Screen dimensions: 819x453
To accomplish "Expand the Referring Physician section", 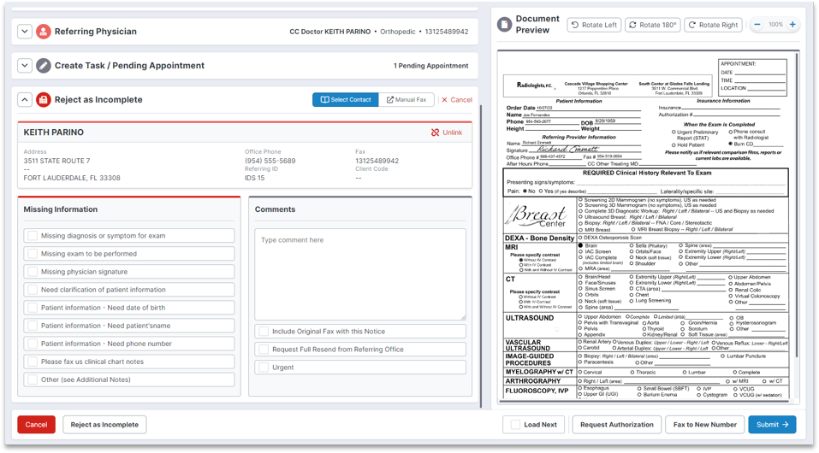I will (25, 32).
